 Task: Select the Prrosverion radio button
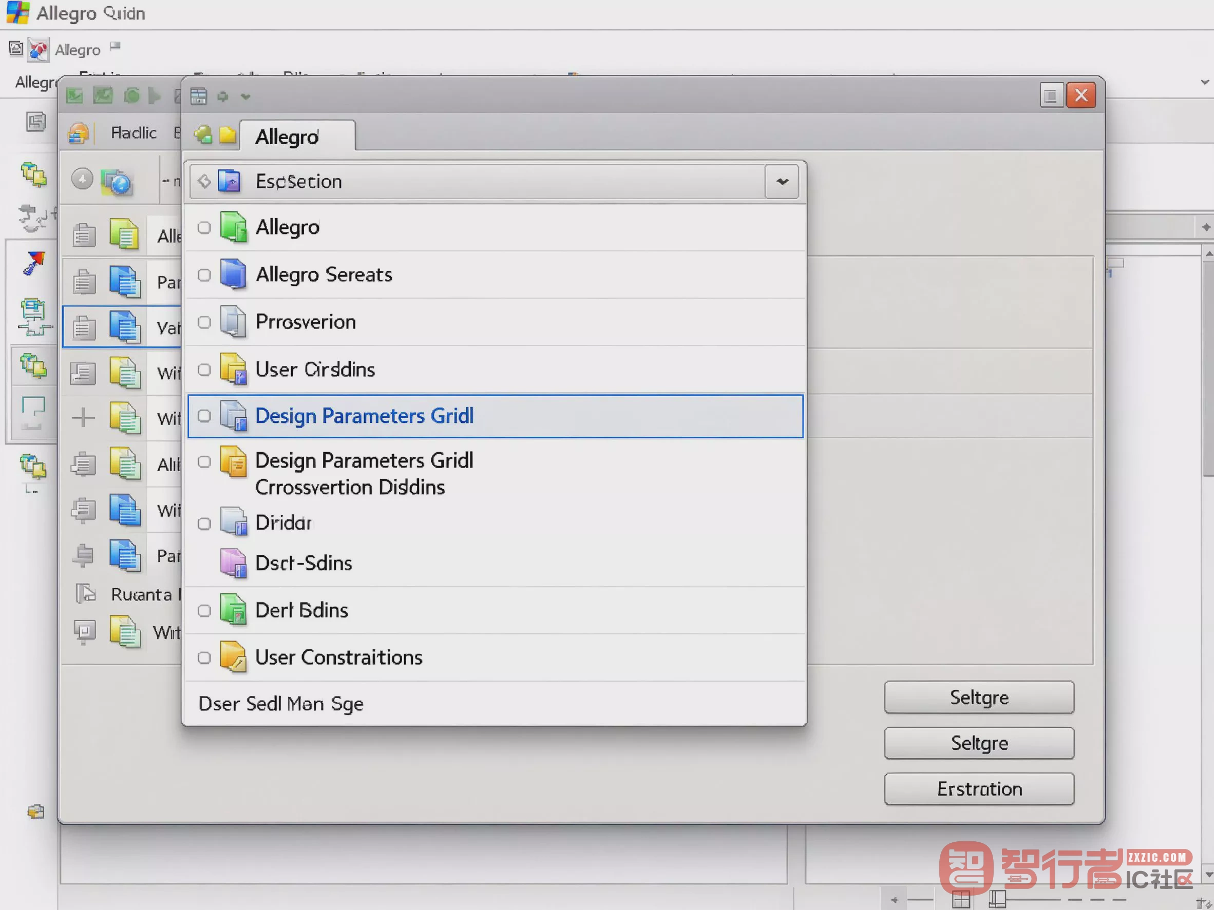203,322
